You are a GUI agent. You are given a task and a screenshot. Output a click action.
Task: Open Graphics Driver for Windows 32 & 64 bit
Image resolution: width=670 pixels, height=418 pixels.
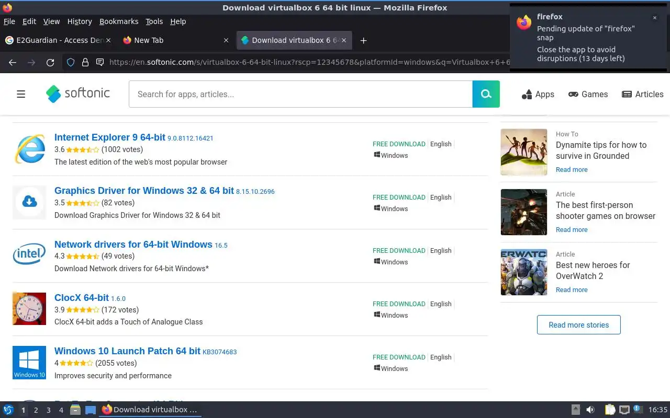144,191
